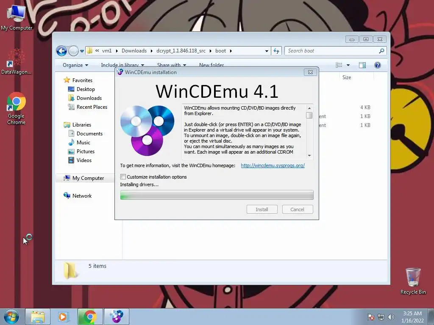Open the Share with dropdown
This screenshot has height=325, width=434.
(x=172, y=65)
